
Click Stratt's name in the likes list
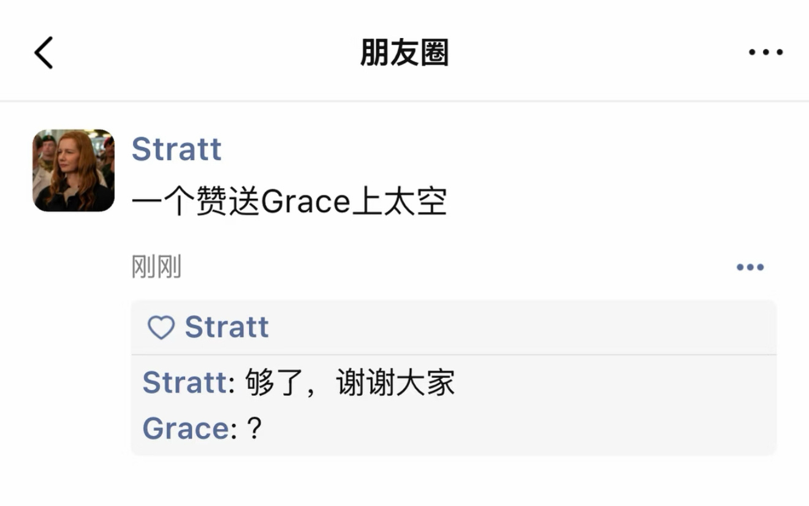point(227,327)
